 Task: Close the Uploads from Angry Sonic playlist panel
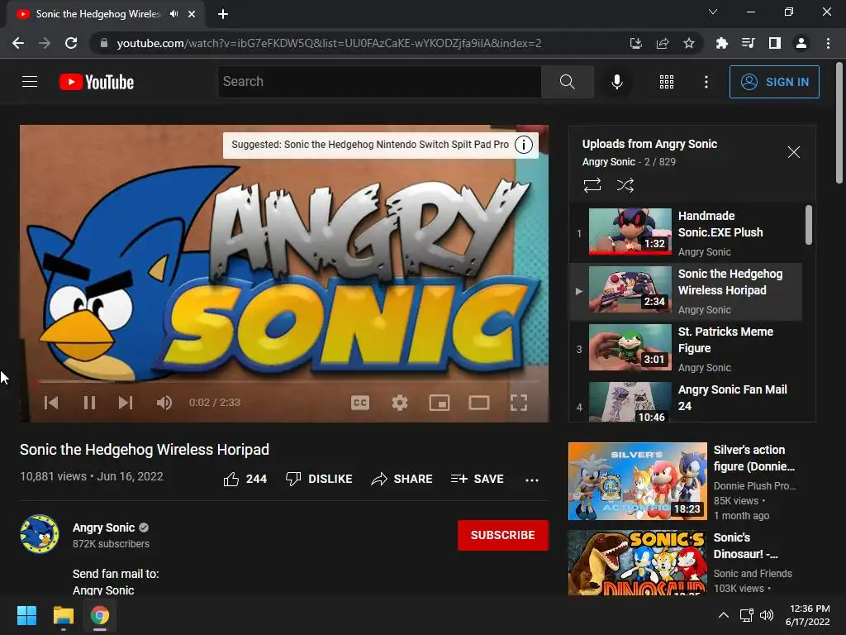coord(793,152)
